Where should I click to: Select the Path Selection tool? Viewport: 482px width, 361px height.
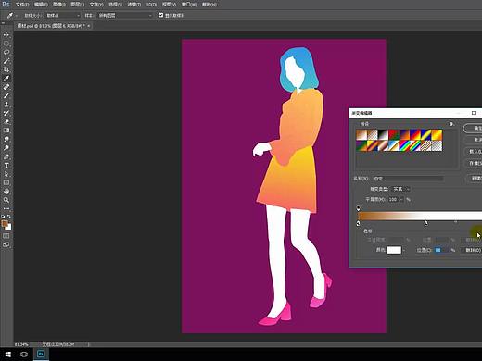(x=6, y=174)
